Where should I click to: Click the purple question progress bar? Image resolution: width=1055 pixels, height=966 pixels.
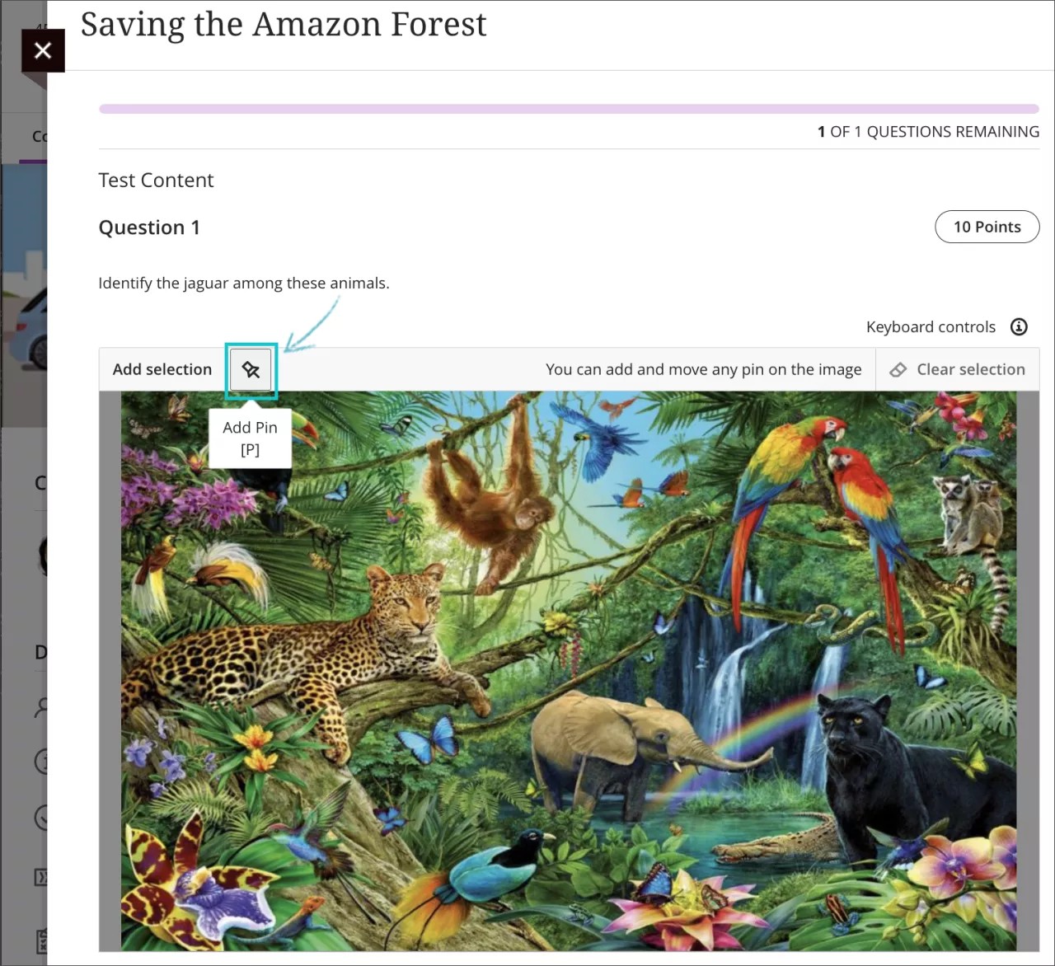[569, 109]
